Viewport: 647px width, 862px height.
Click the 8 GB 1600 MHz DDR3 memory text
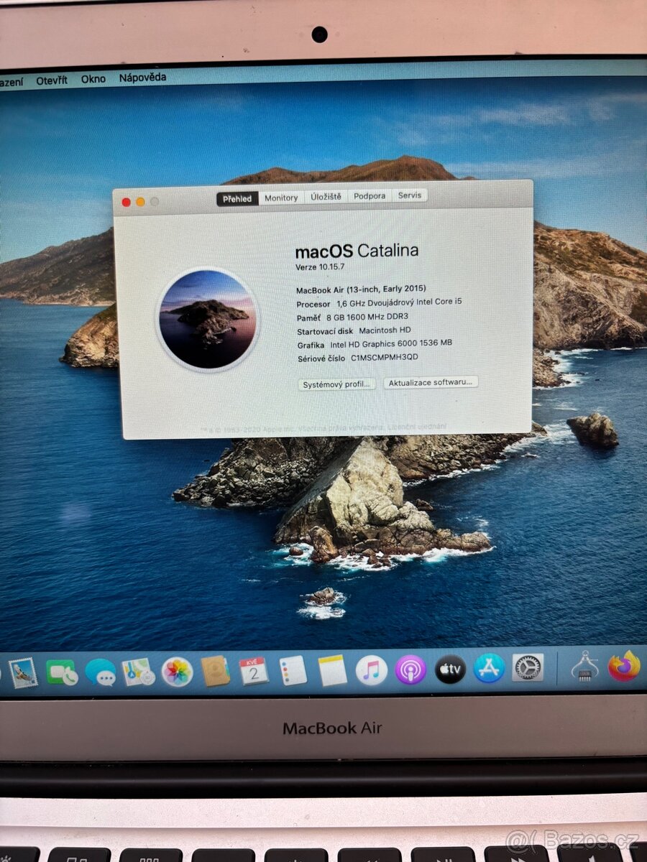367,317
